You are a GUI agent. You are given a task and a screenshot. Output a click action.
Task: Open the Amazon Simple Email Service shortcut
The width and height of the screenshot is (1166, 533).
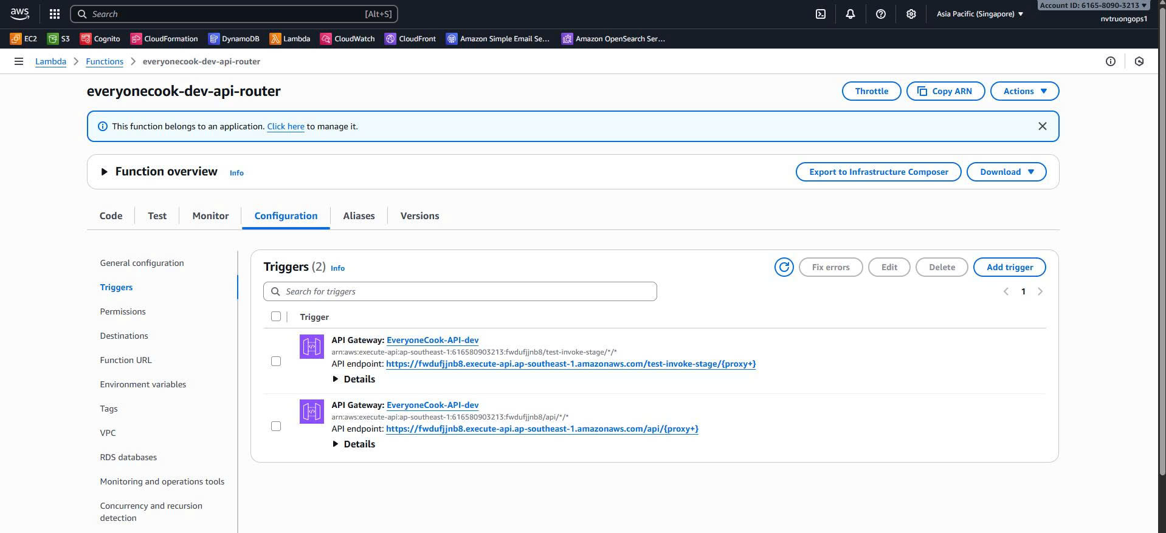(x=498, y=39)
